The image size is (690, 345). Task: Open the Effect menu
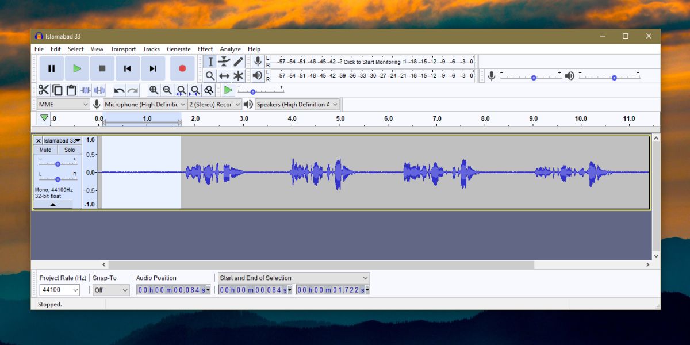pos(205,49)
